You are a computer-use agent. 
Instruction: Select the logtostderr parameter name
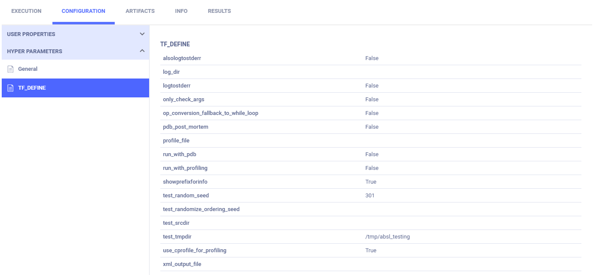[177, 85]
